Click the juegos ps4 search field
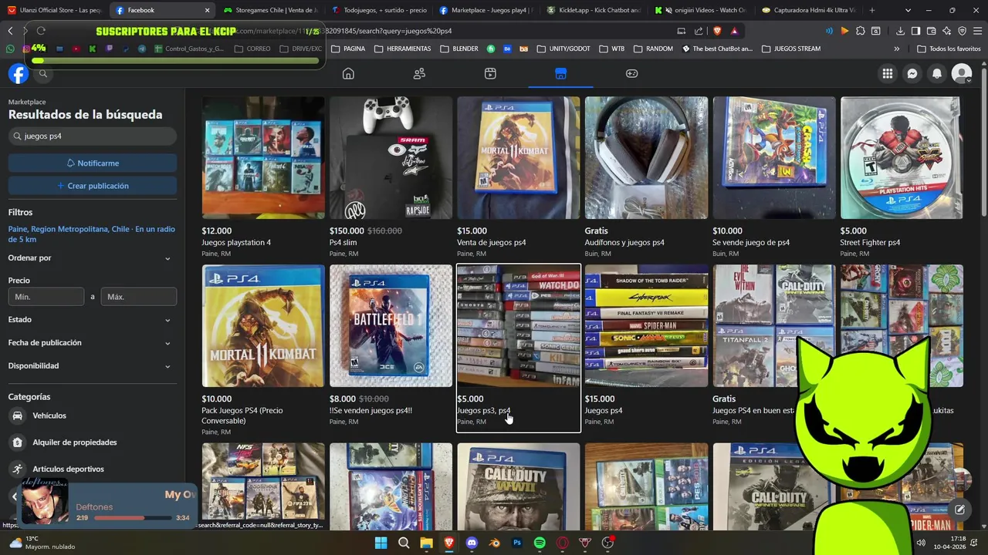The image size is (988, 555). 93,136
